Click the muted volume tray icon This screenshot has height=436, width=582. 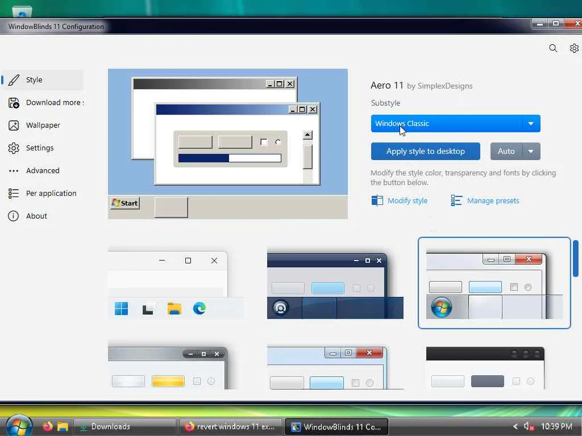point(528,426)
